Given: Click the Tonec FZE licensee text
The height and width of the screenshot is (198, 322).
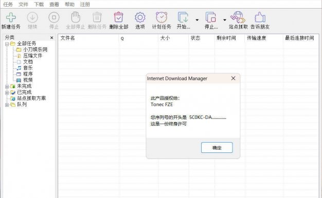Looking at the screenshot, I should 162,105.
